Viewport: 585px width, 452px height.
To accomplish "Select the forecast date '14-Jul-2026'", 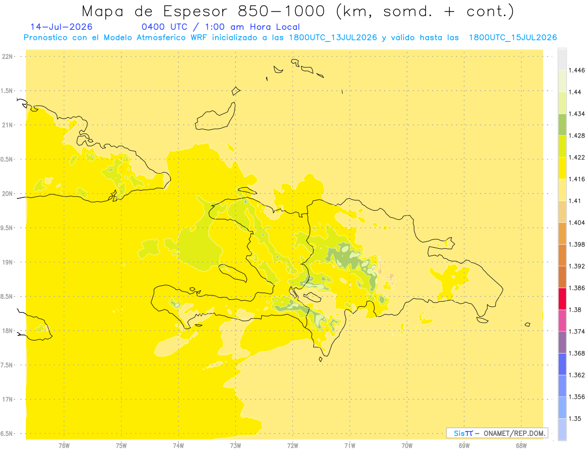I will point(61,27).
